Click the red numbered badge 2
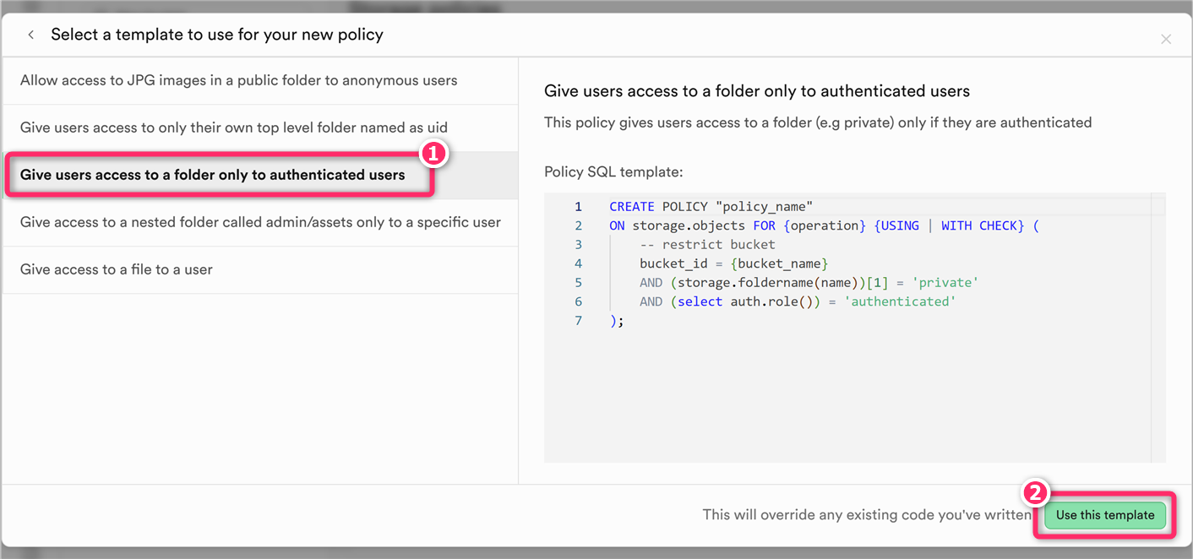The height and width of the screenshot is (559, 1193). pos(1036,493)
